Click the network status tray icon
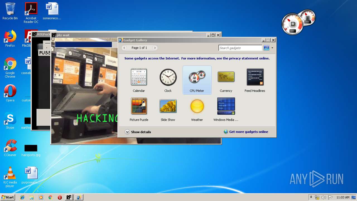This screenshot has height=201, width=357. pos(317,197)
